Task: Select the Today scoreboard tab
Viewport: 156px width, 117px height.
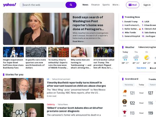Action: [141, 85]
